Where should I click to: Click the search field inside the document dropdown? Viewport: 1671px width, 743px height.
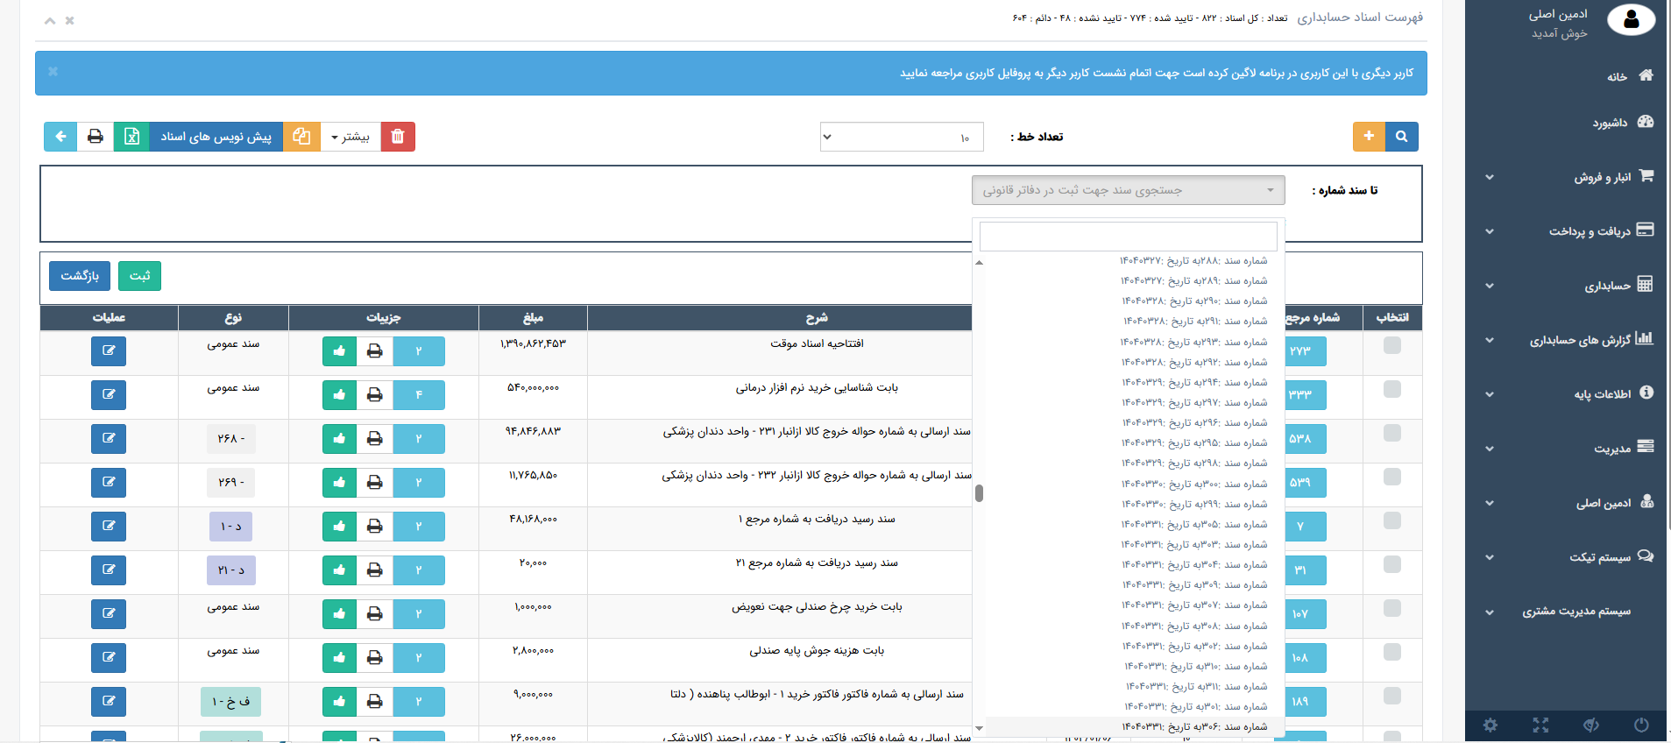coord(1128,237)
